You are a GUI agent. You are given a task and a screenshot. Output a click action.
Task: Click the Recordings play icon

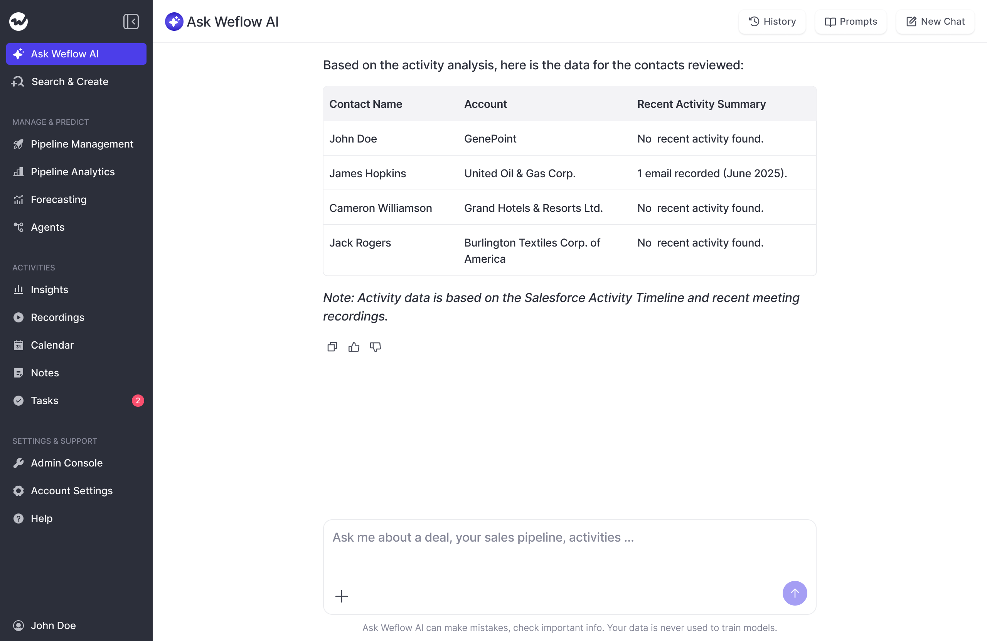coord(18,317)
